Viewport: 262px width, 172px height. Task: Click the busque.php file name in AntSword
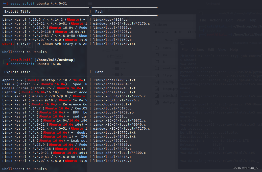click(x=170, y=89)
